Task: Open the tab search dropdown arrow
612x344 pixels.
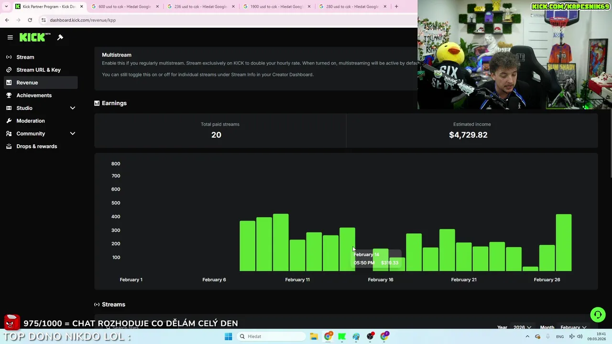Action: click(x=6, y=7)
